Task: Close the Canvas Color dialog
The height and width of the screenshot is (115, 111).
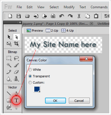Action: point(86,59)
